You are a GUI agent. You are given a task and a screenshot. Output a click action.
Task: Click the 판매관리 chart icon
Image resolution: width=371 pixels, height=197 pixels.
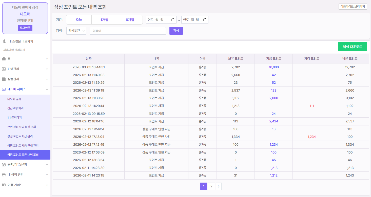pos(4,69)
